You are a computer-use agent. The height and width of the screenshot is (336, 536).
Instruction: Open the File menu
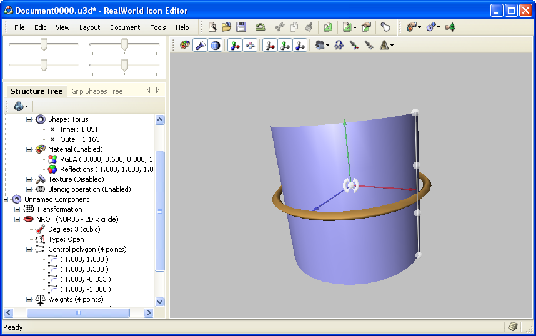pyautogui.click(x=19, y=27)
